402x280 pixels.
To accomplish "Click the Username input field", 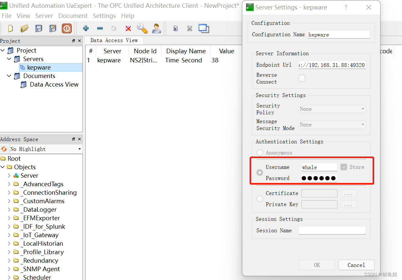I will tap(319, 167).
